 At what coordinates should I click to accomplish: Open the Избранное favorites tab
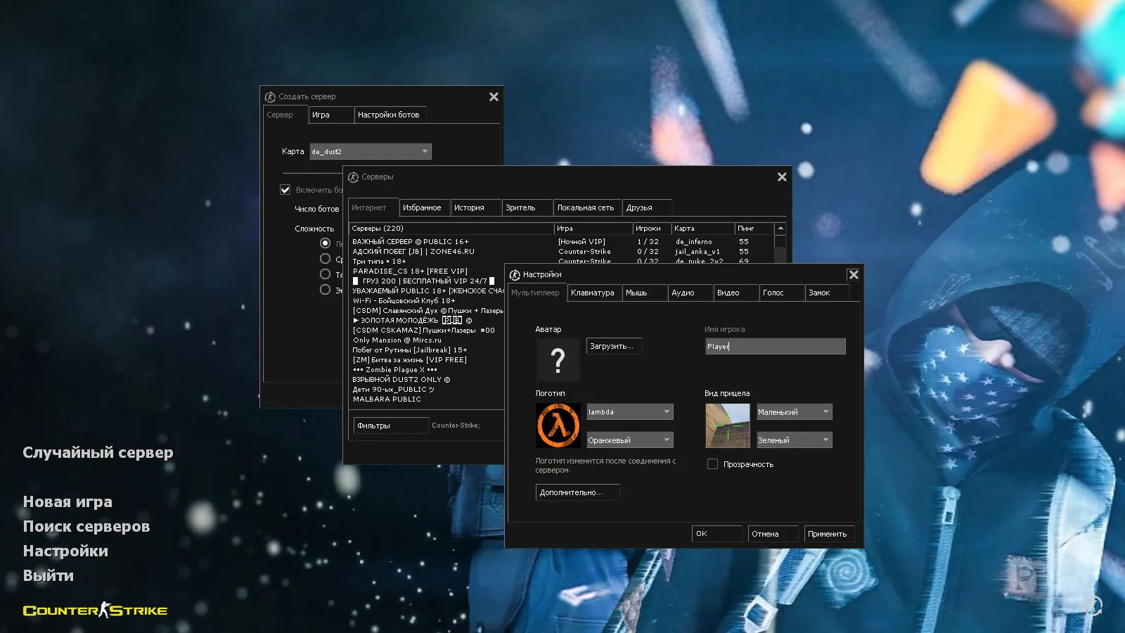[422, 208]
